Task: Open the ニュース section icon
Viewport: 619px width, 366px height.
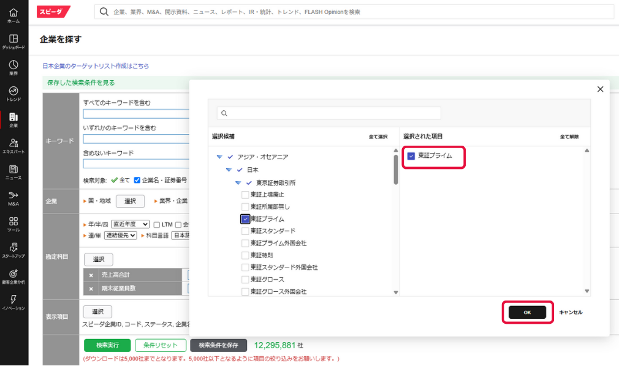Action: pos(13,171)
